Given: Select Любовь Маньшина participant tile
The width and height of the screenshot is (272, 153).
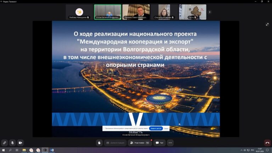Looking at the screenshot, I should (79, 12).
